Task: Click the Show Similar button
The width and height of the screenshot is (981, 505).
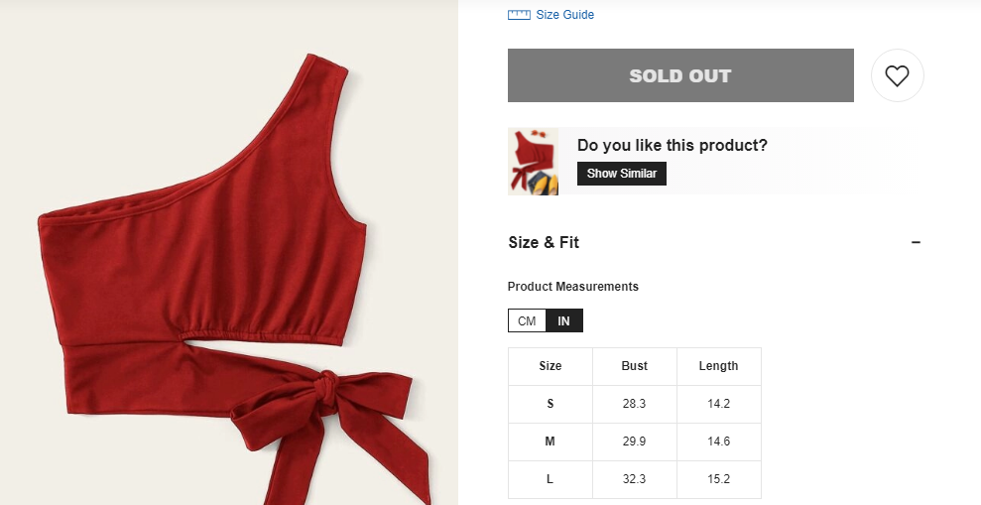Action: coord(621,174)
